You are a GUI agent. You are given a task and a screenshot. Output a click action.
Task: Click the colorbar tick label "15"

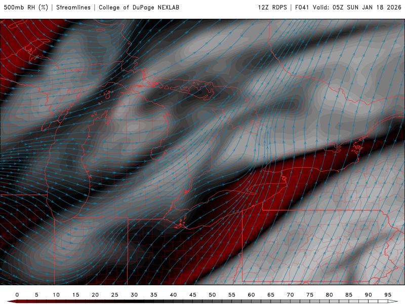click(x=75, y=295)
